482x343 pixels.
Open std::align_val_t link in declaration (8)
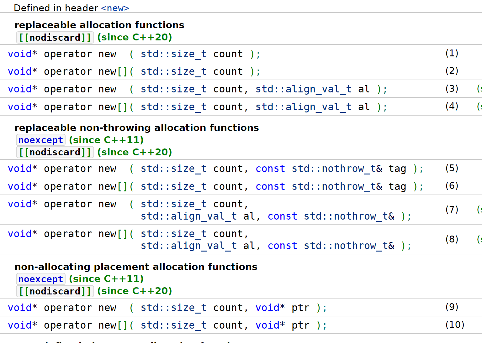[x=188, y=246]
